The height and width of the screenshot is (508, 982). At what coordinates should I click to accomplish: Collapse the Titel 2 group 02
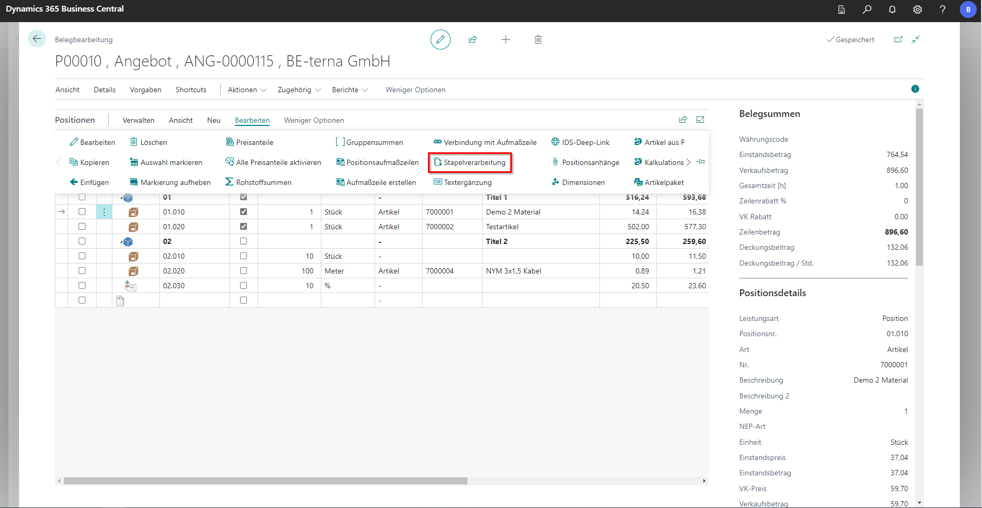[x=122, y=242]
